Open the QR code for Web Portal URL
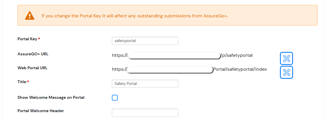The image size is (328, 122). tap(286, 72)
